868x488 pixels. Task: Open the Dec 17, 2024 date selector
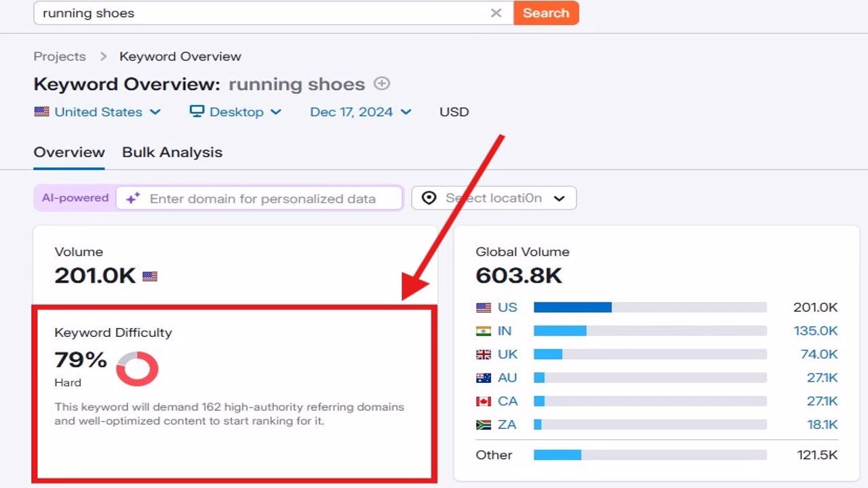(361, 111)
